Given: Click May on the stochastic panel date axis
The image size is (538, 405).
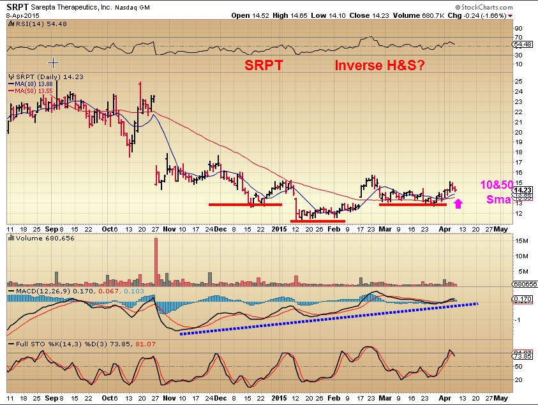Looking at the screenshot, I should coord(501,399).
